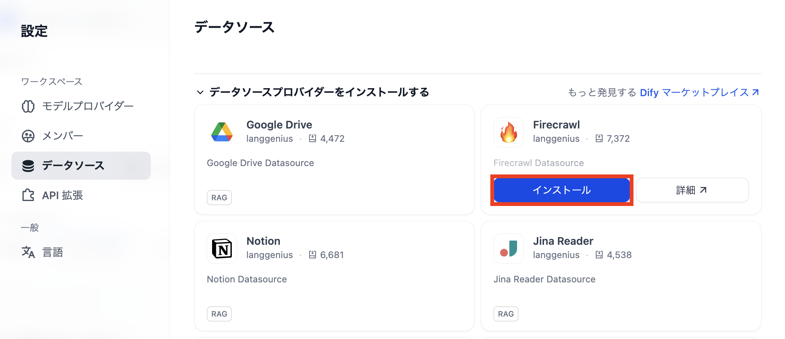Open the Dify マーケットプレイス link

[x=699, y=92]
